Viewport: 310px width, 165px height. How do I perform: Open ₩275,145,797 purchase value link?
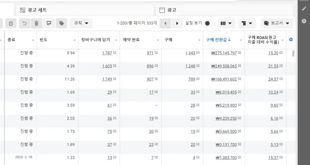pyautogui.click(x=224, y=53)
